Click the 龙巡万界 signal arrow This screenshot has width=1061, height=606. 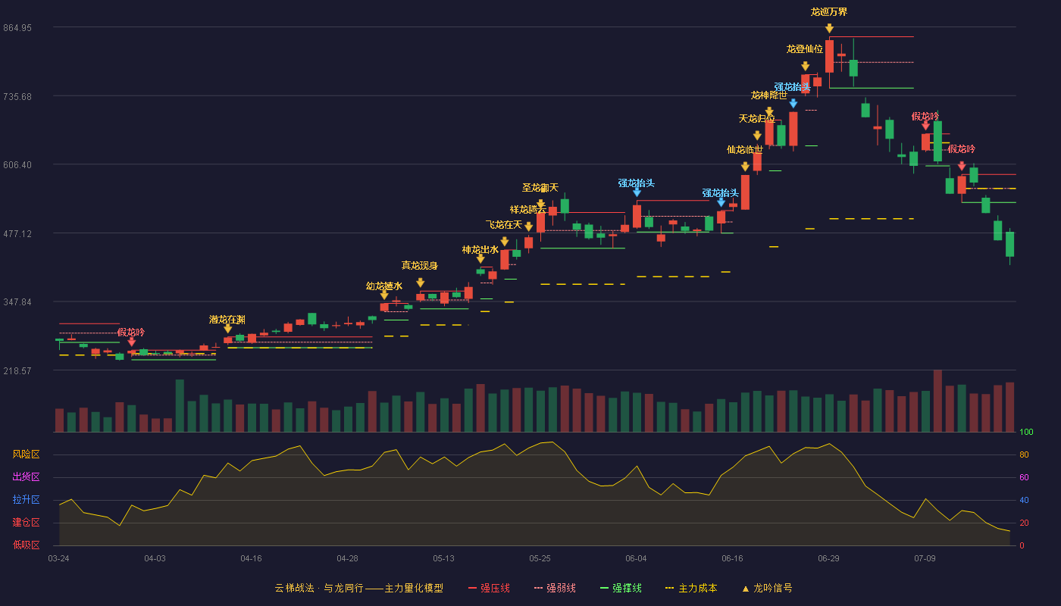829,29
